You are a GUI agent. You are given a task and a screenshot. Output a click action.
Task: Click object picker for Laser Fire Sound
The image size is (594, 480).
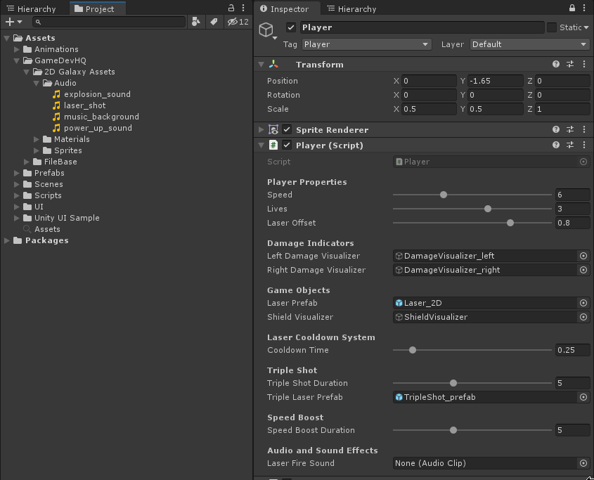583,463
